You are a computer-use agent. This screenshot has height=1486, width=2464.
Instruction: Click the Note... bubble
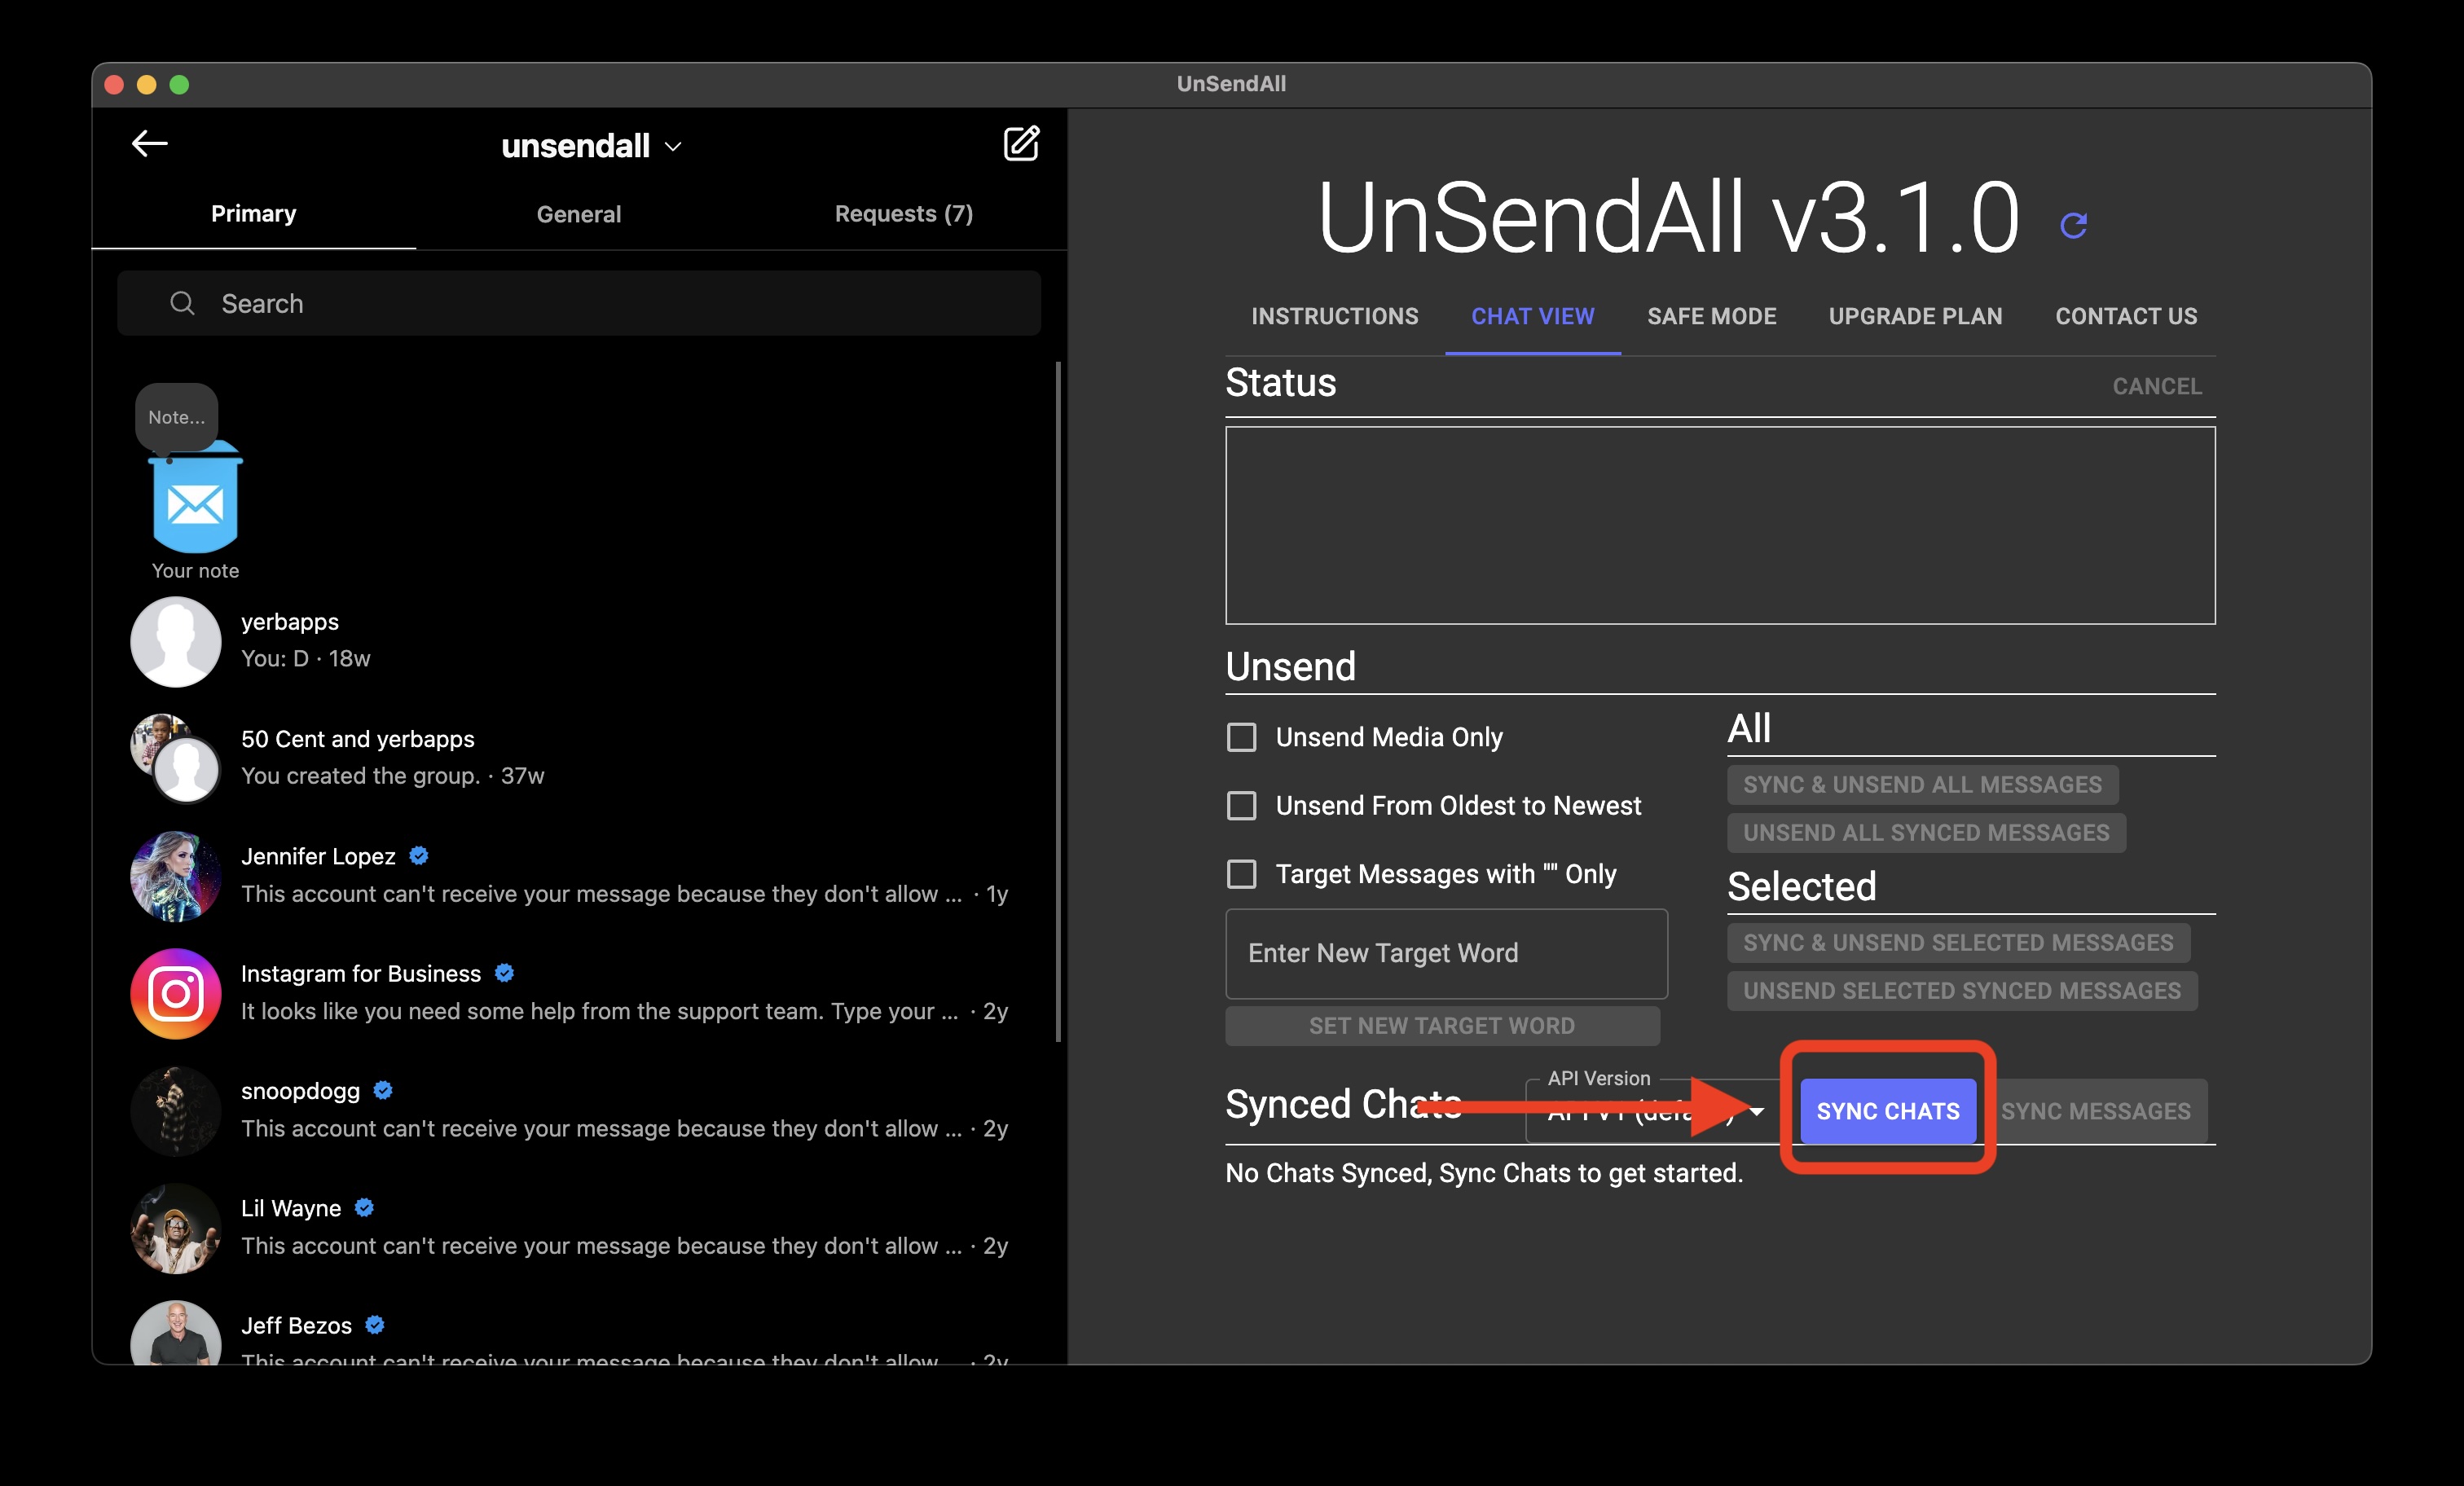tap(176, 417)
